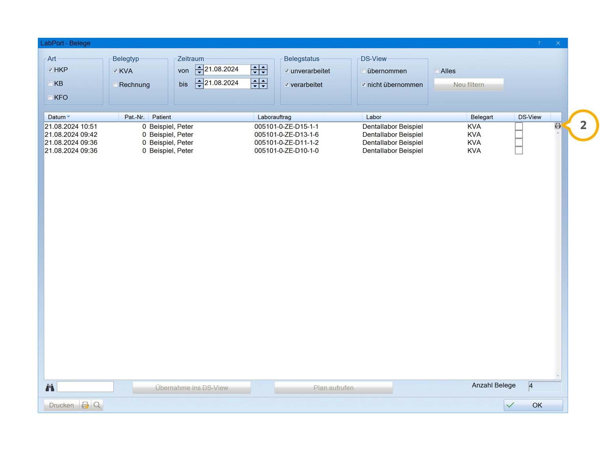Image resolution: width=606 pixels, height=451 pixels.
Task: Click the Drucken button
Action: 62,405
